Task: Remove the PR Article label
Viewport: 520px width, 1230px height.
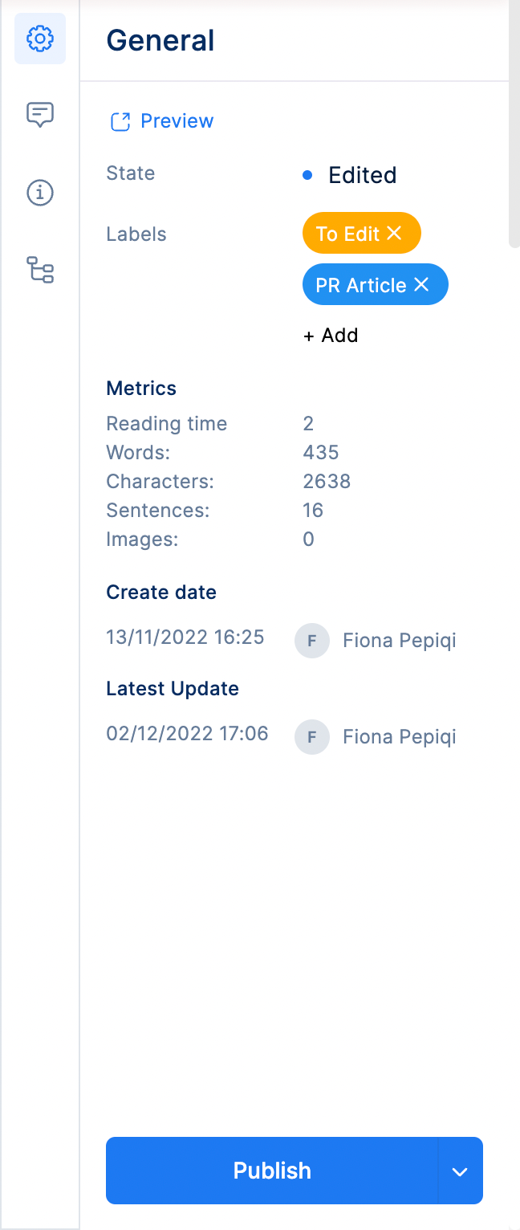Action: coord(421,284)
